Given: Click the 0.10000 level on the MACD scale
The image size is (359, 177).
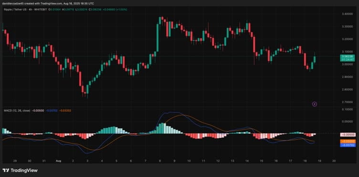Looking at the screenshot, I should (x=347, y=110).
